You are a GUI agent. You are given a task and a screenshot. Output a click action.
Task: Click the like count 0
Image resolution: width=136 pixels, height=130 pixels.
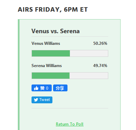coord(47,88)
